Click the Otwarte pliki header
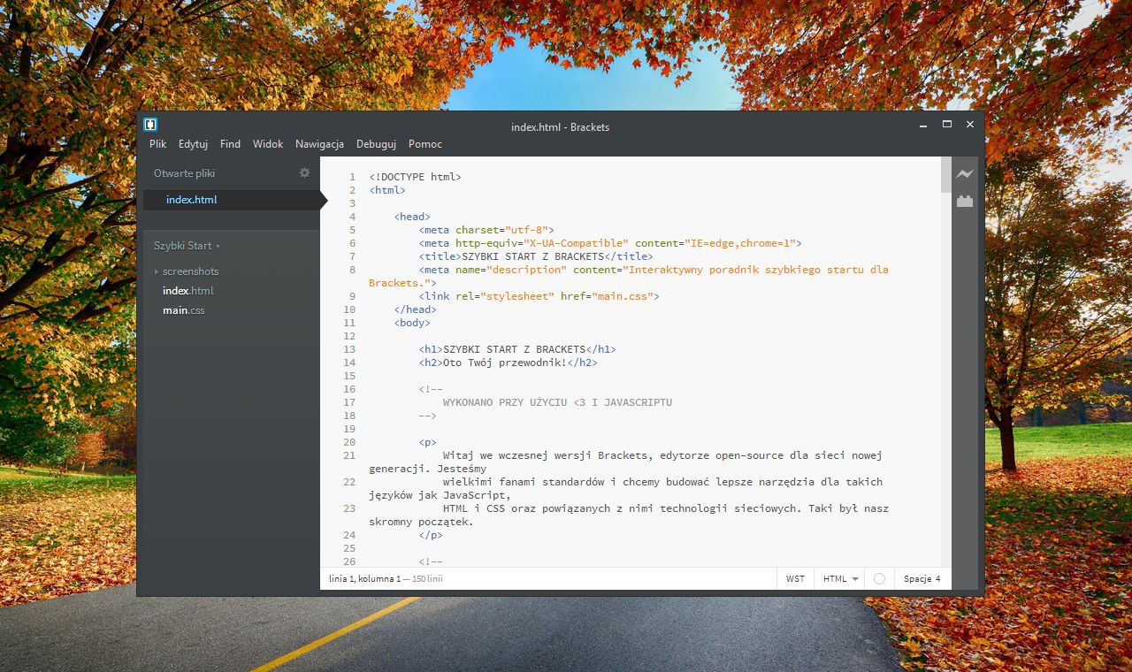 coord(184,173)
